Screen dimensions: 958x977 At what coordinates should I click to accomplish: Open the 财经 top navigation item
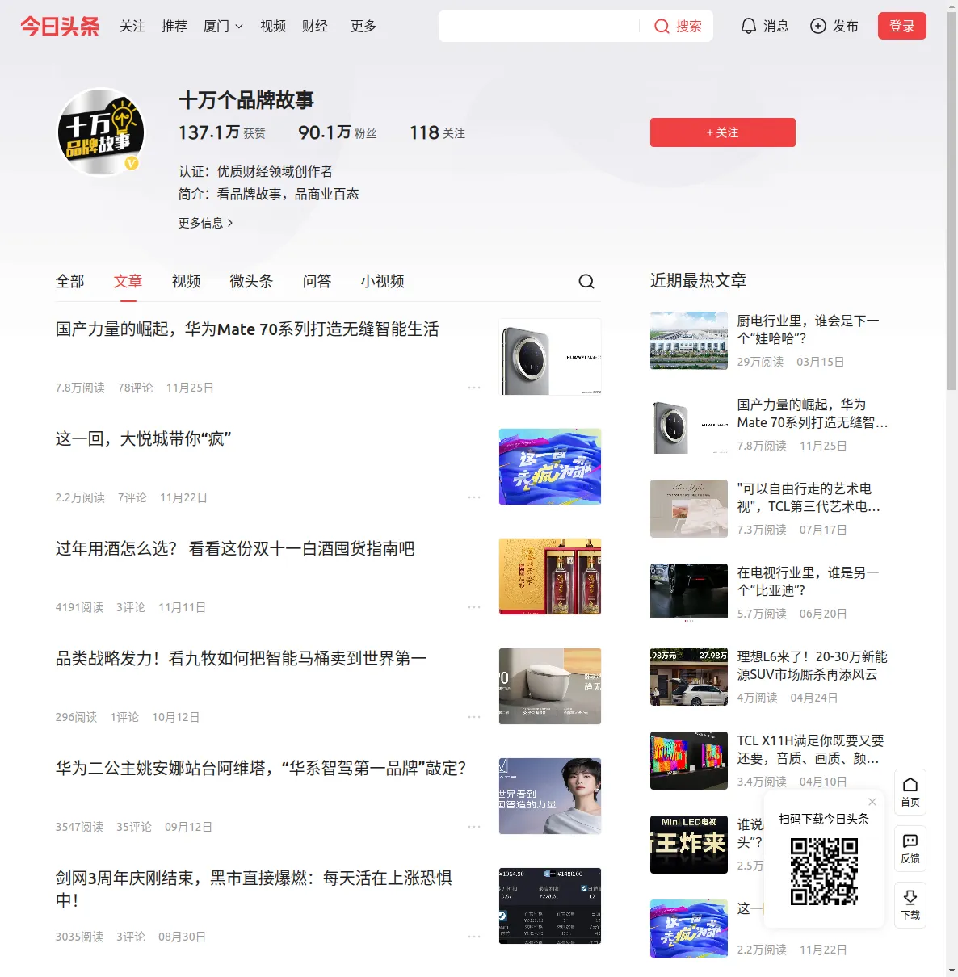[x=315, y=27]
